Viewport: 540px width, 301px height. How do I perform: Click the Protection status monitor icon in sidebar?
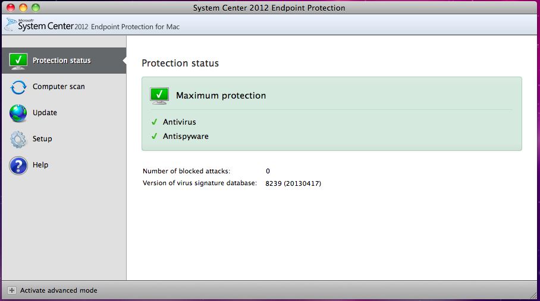point(18,62)
